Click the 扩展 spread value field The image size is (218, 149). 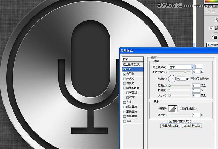(x=196, y=90)
